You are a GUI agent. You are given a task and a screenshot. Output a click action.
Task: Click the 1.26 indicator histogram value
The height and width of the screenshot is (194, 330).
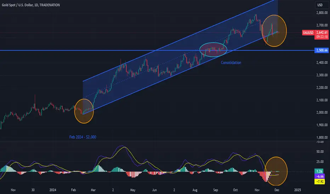[319, 171]
